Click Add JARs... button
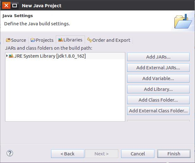 coord(158,57)
